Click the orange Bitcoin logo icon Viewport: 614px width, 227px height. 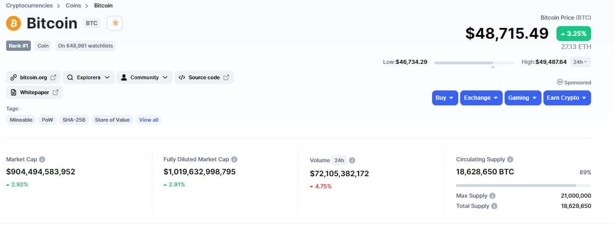point(14,23)
